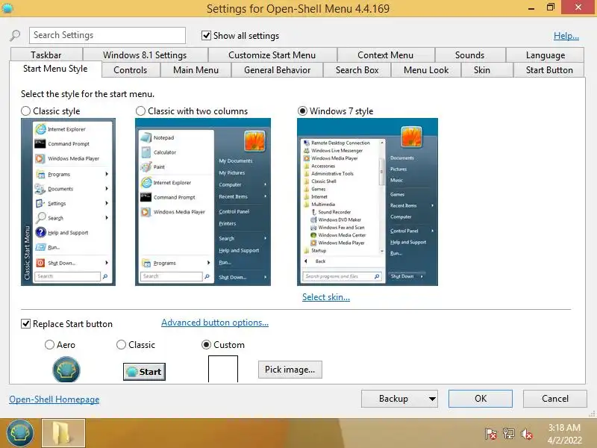Viewport: 597px width, 448px height.
Task: Confirm with the OK button
Action: pos(480,399)
